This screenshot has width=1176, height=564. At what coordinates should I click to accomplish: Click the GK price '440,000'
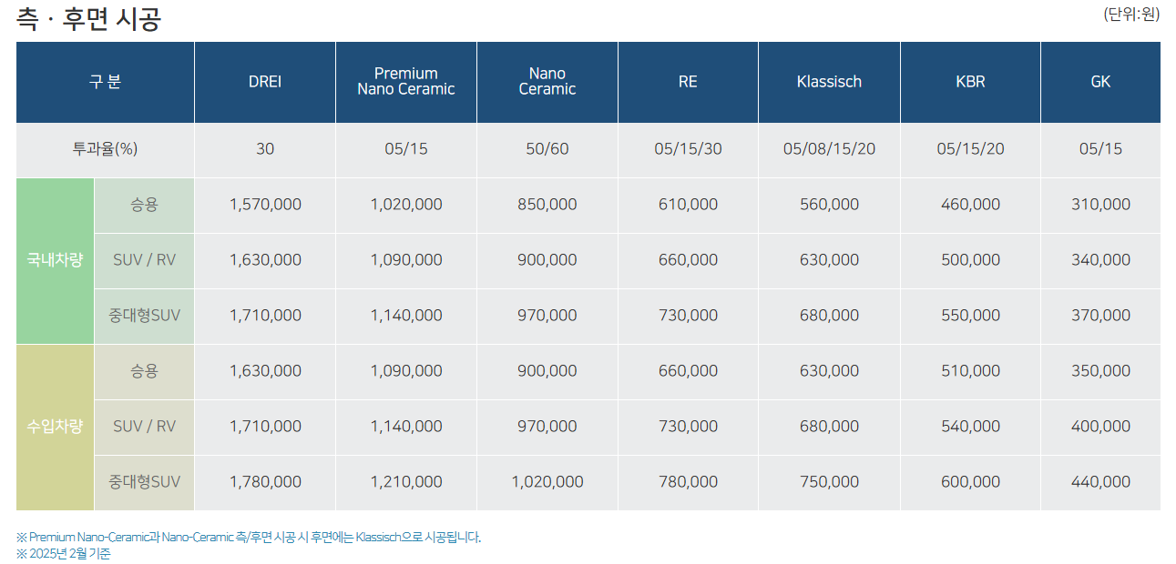[x=1100, y=482]
